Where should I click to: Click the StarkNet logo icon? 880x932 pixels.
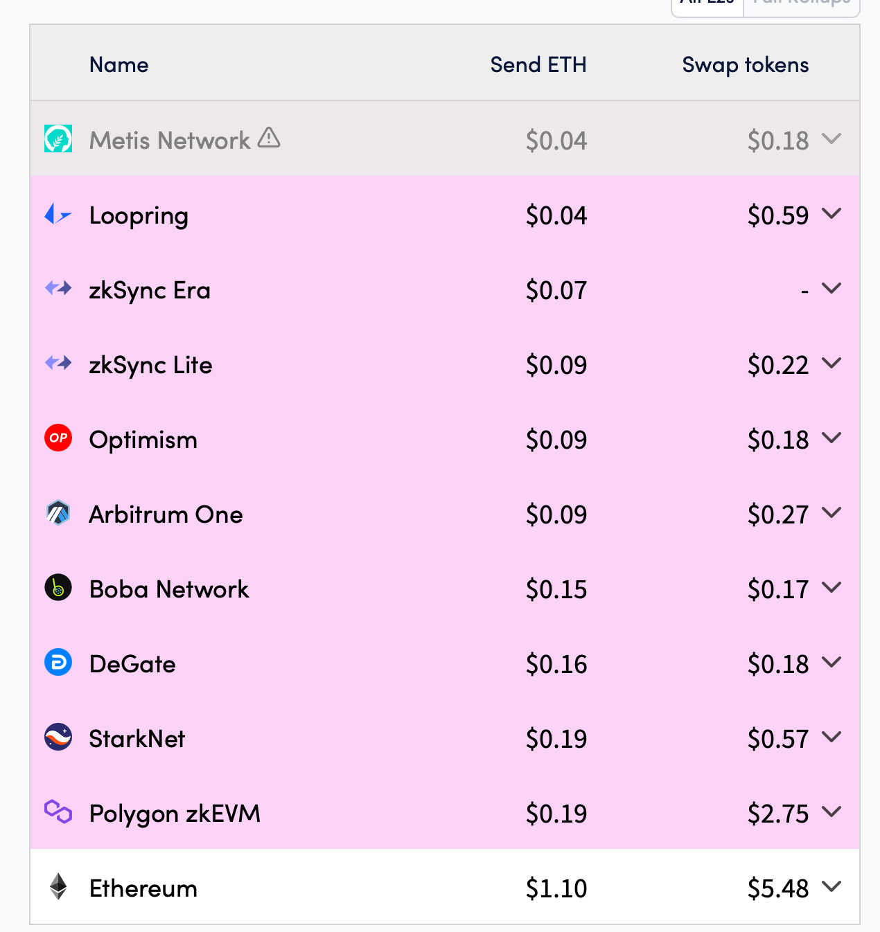click(58, 737)
